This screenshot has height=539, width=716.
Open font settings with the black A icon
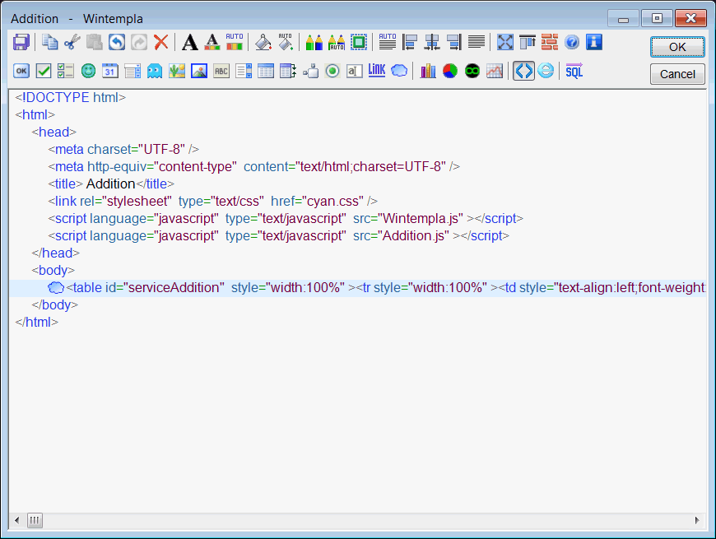(190, 43)
